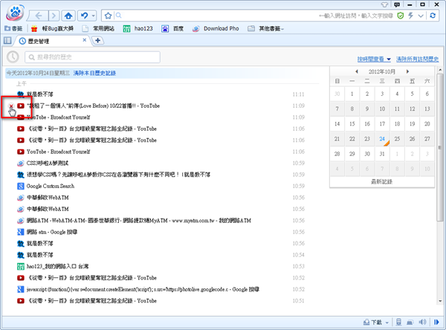Go to the home page icon

tap(68, 15)
